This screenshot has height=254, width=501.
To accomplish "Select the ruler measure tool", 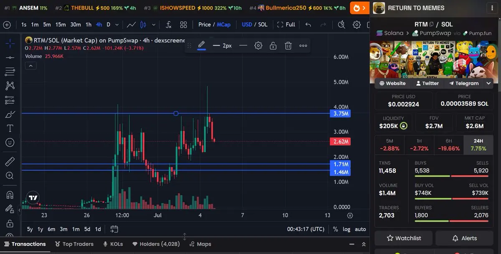I will tap(10, 162).
